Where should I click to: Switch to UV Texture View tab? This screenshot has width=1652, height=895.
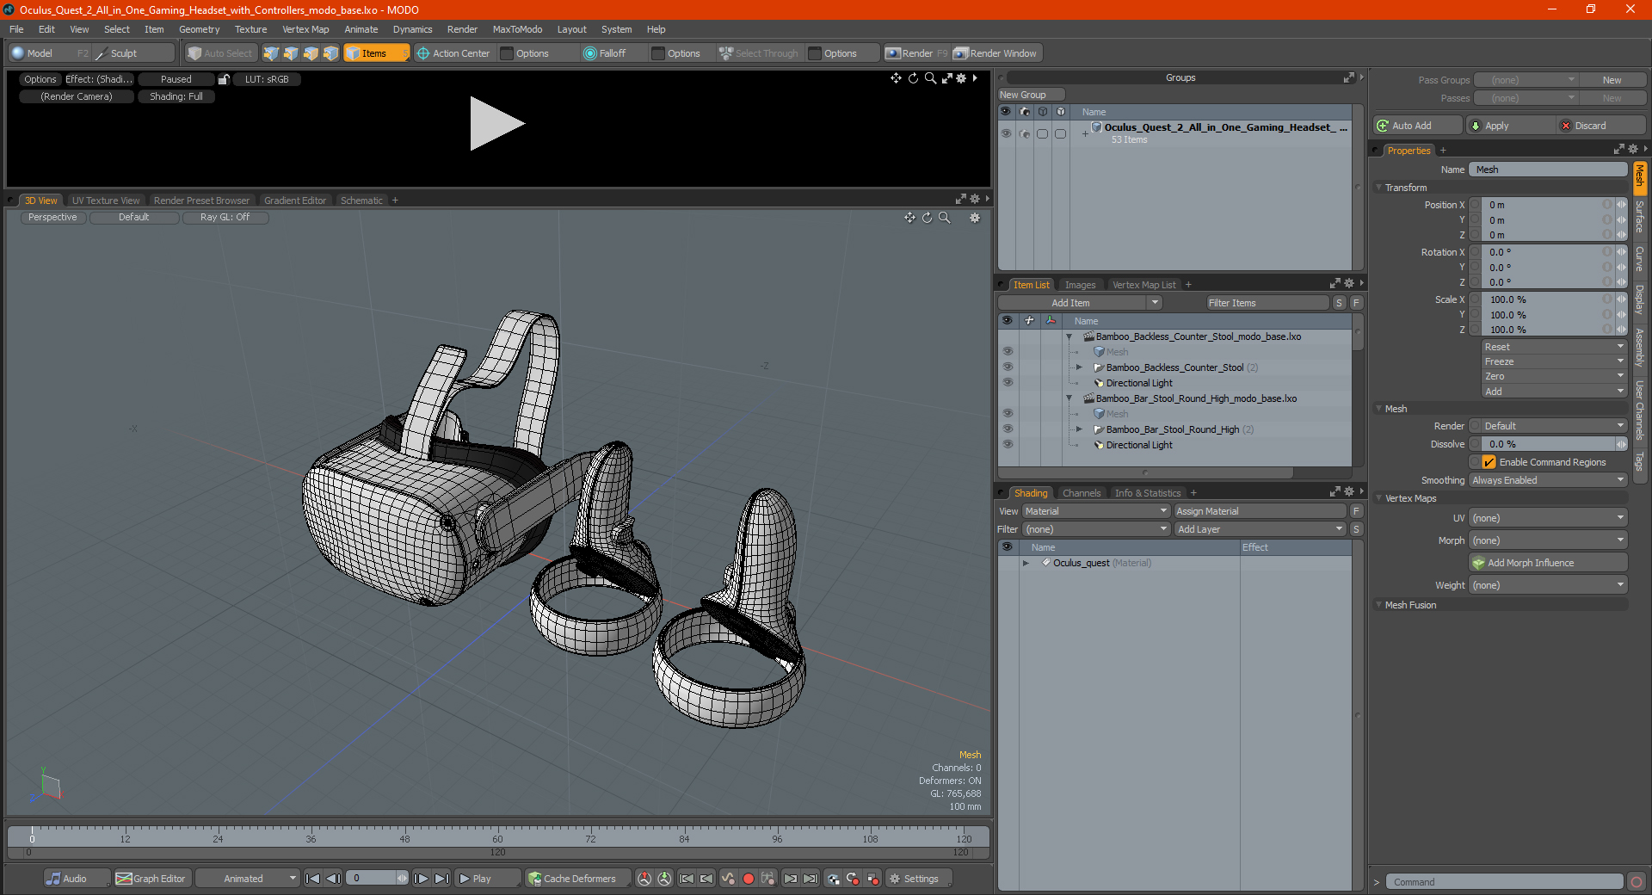coord(105,201)
